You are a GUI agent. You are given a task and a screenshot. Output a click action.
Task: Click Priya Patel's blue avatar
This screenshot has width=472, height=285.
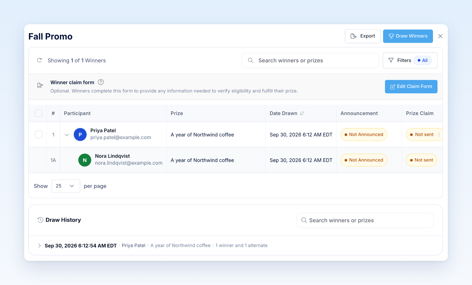coord(80,134)
